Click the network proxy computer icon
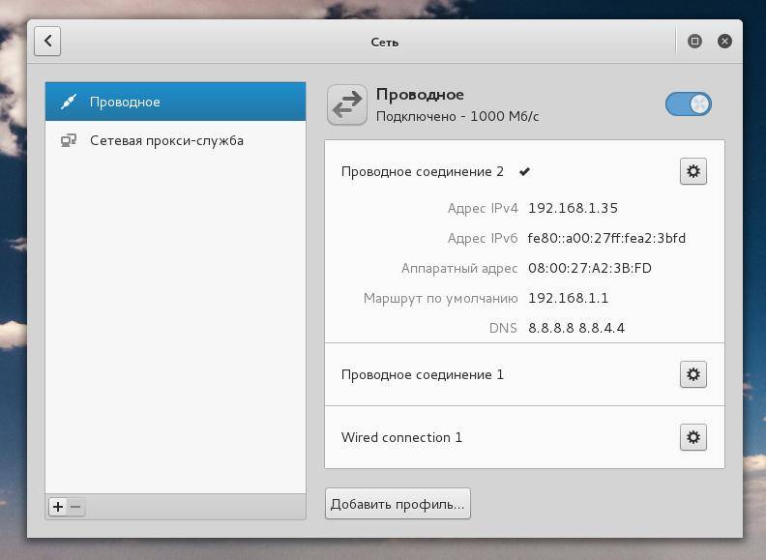Screen dimensions: 766x560 pyautogui.click(x=69, y=141)
